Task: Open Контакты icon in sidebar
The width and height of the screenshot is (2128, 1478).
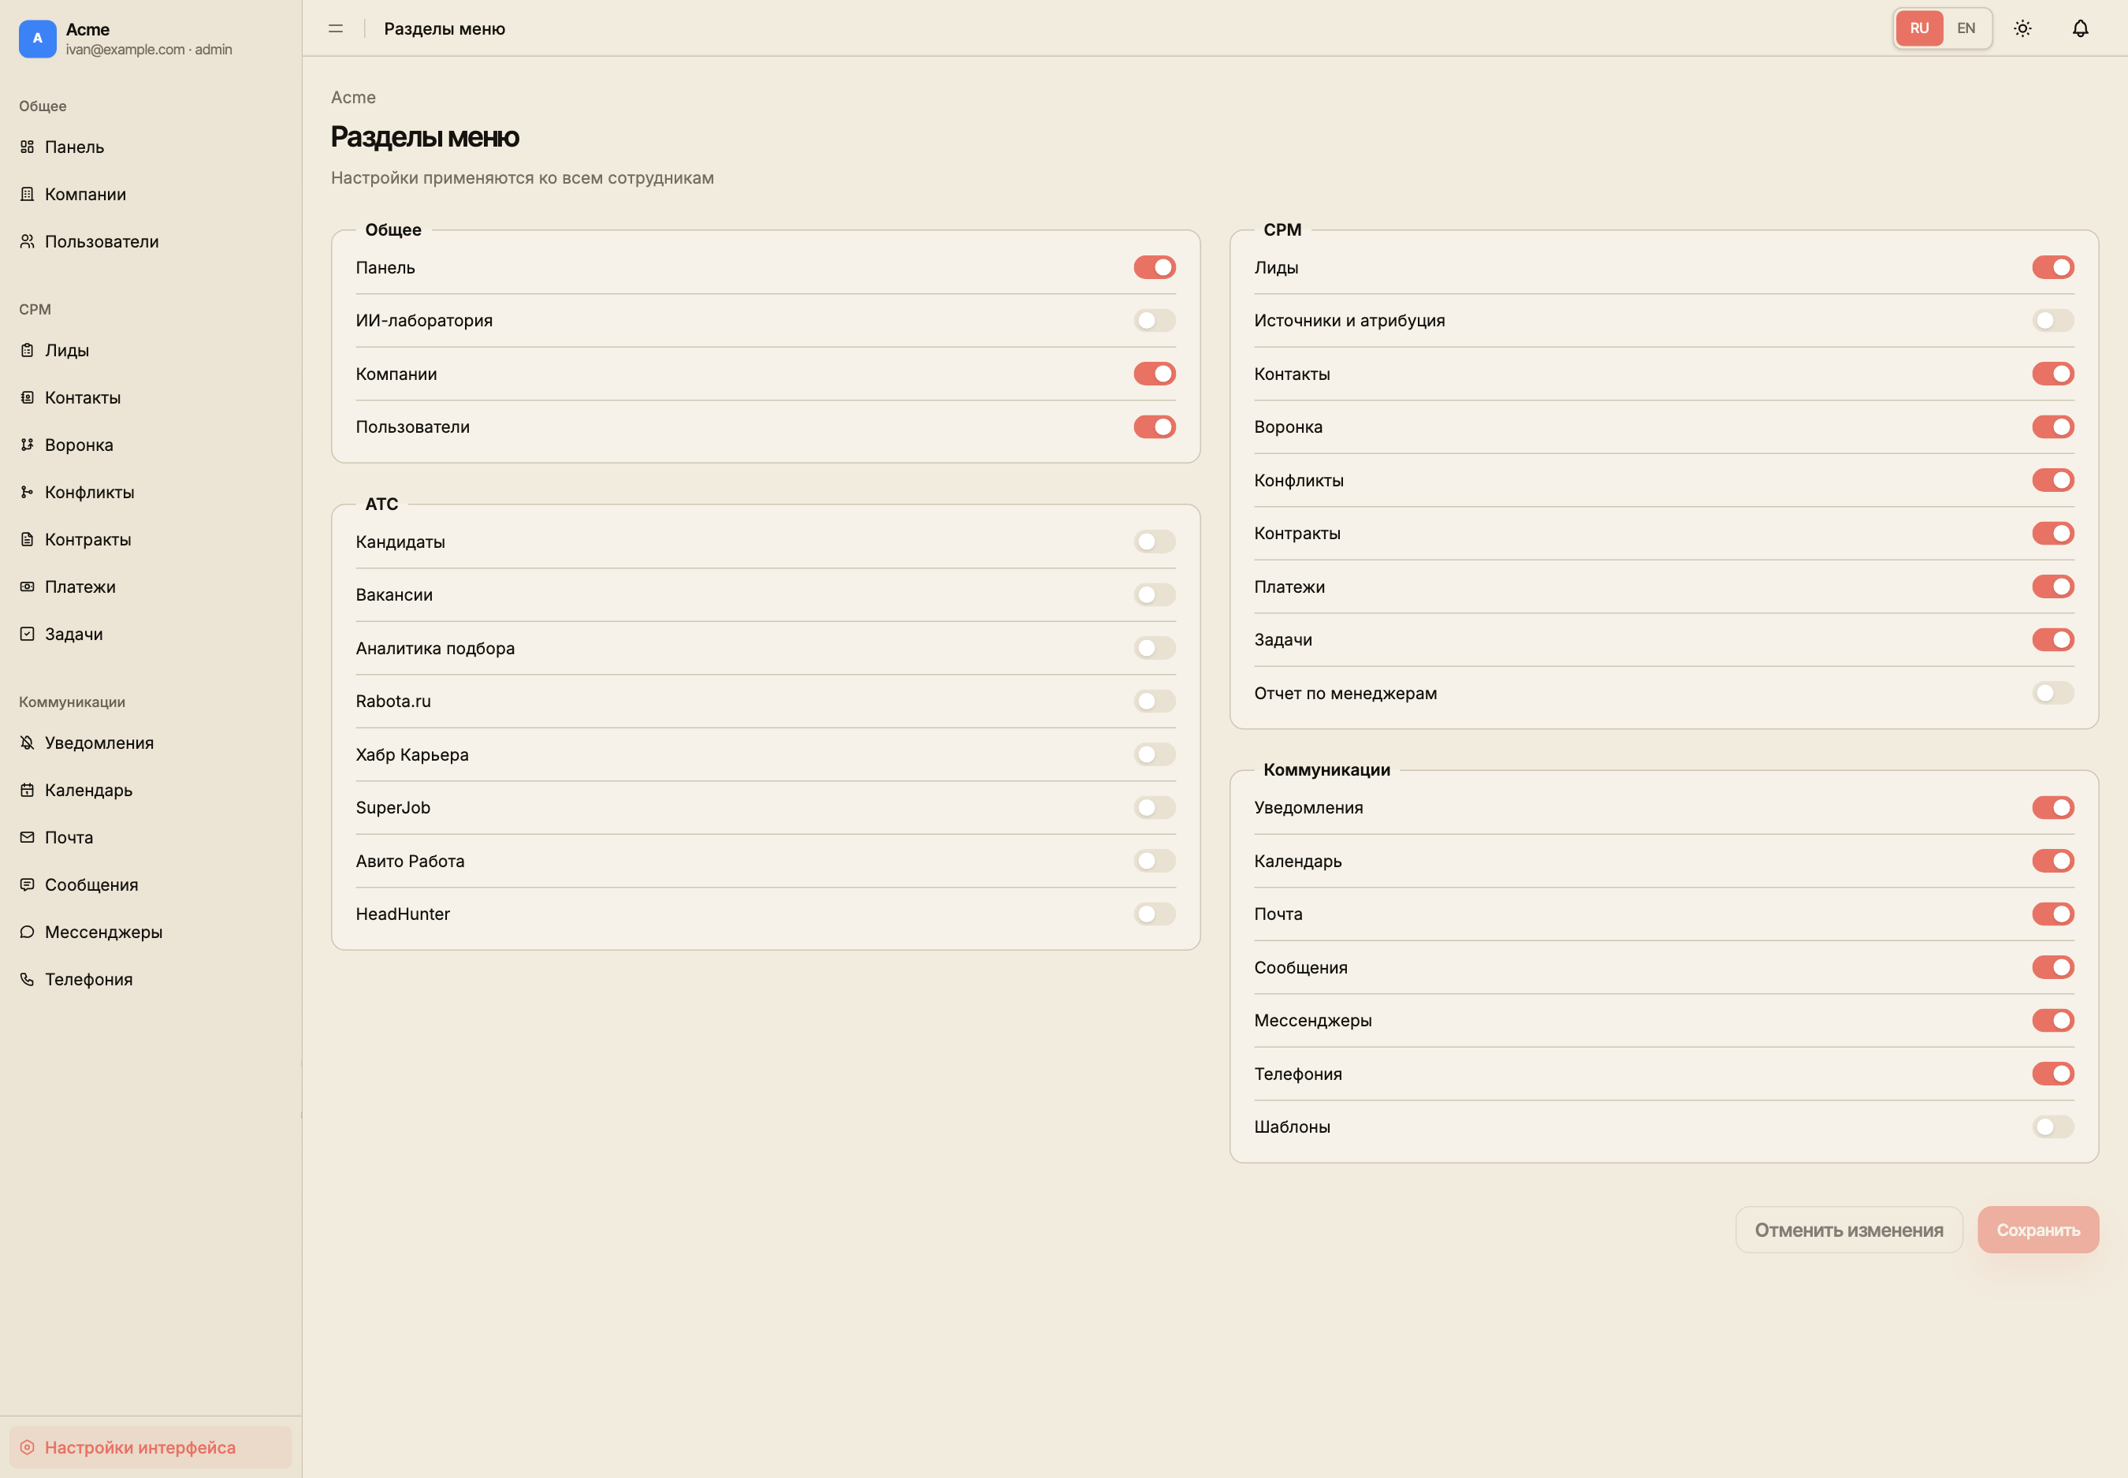Action: coord(28,397)
